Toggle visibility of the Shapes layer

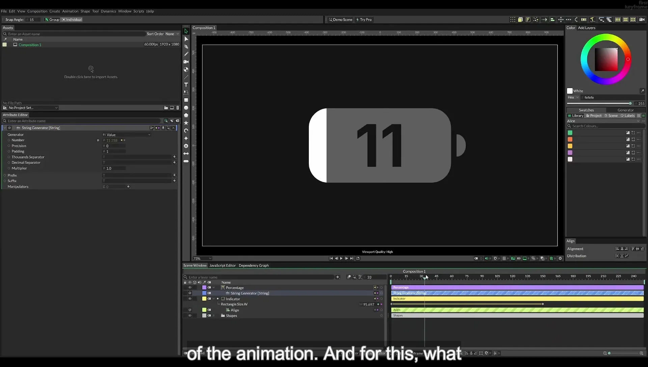click(x=190, y=316)
